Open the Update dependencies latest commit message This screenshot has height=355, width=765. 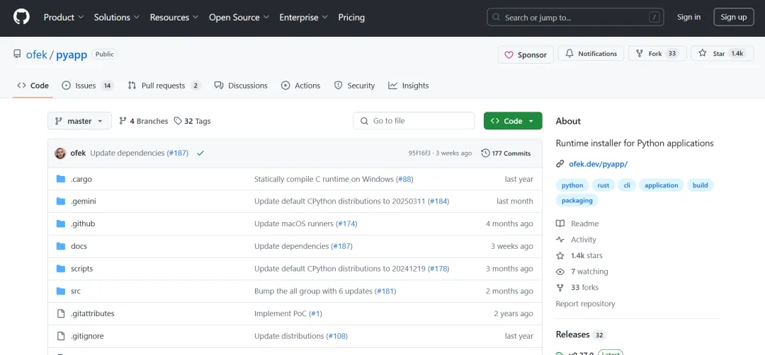pos(128,153)
